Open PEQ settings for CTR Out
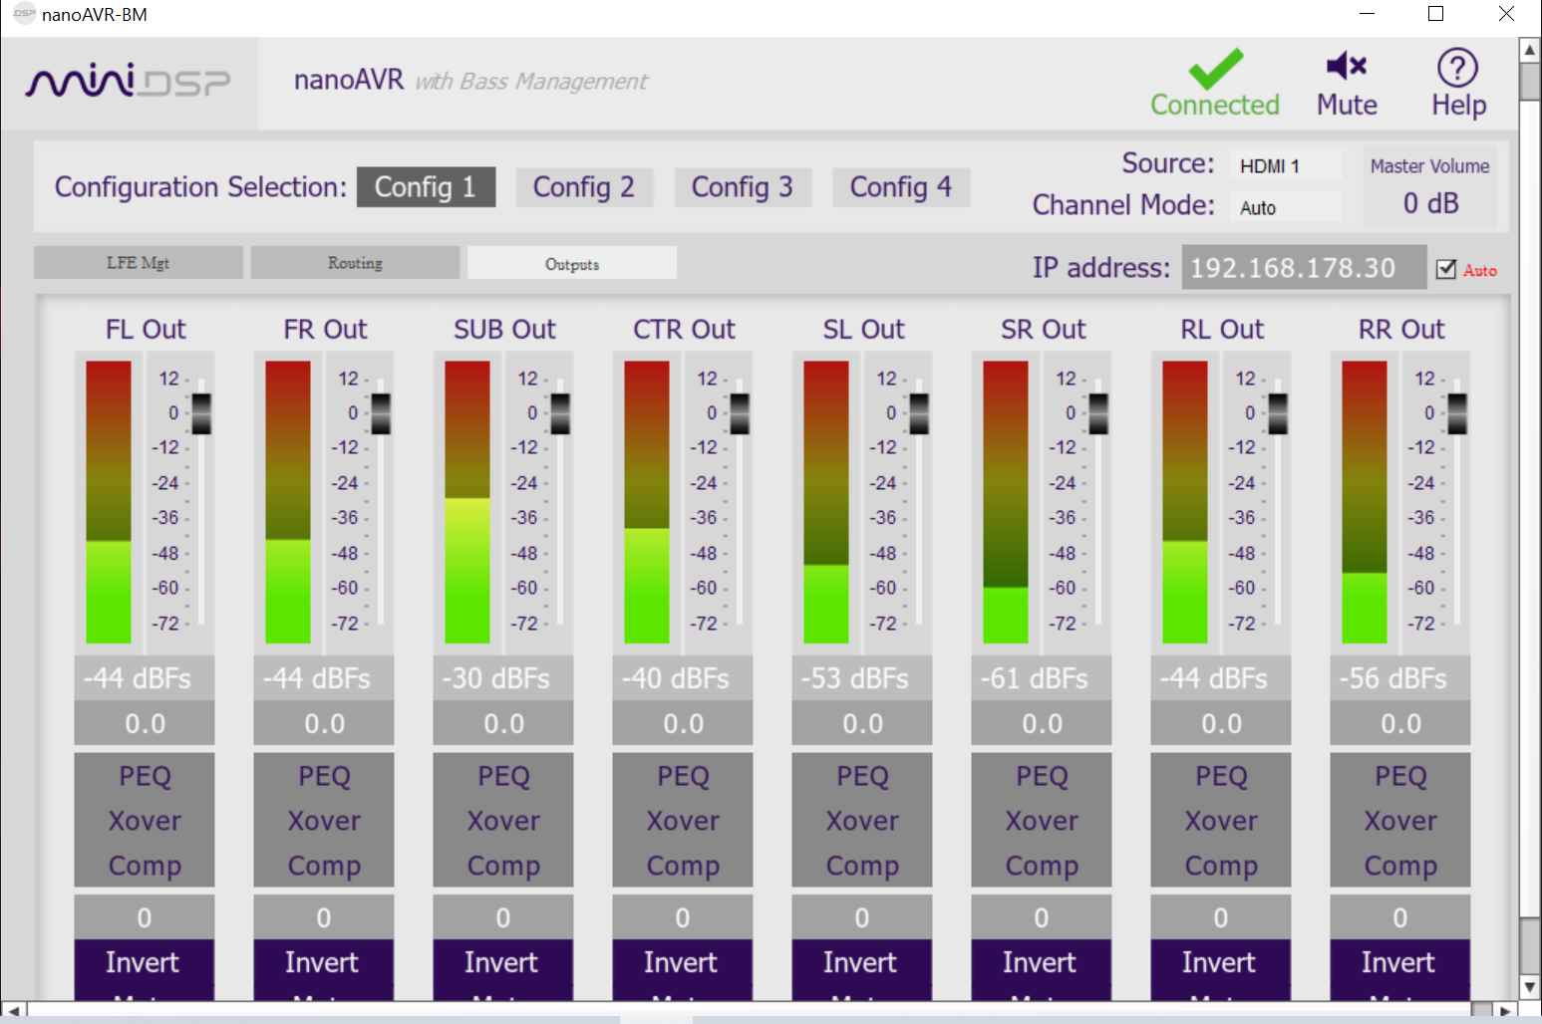This screenshot has height=1024, width=1542. click(683, 776)
